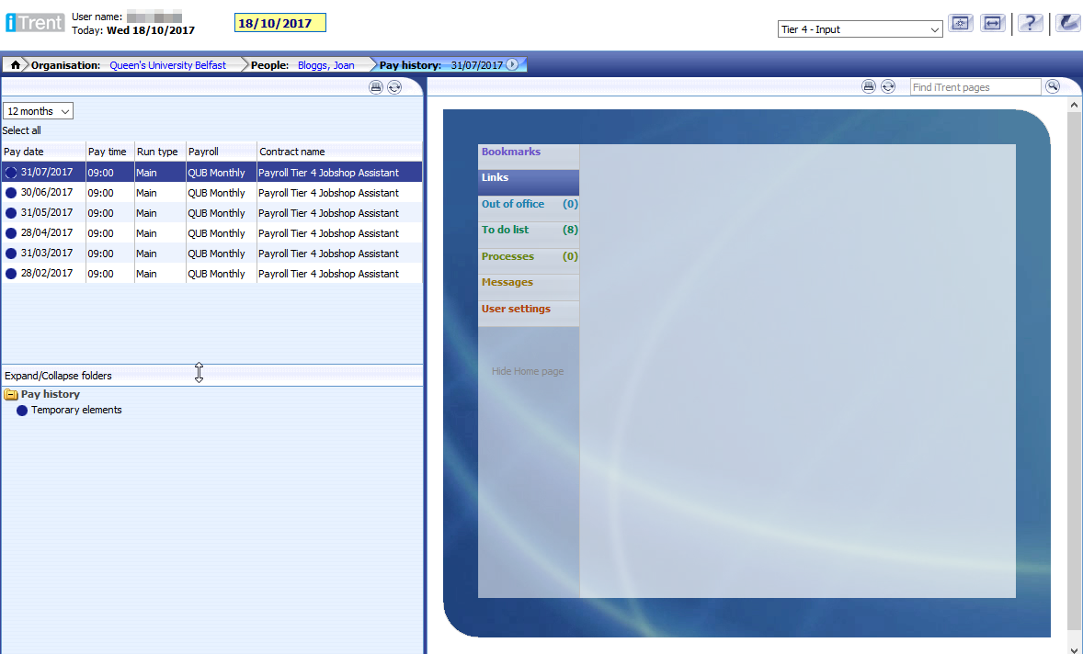
Task: Click the search magnifier beside Find iTrent pages
Action: 1053,86
